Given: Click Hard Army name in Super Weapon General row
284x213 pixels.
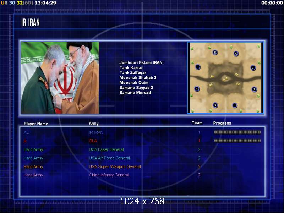Looking at the screenshot, I should click(33, 166).
